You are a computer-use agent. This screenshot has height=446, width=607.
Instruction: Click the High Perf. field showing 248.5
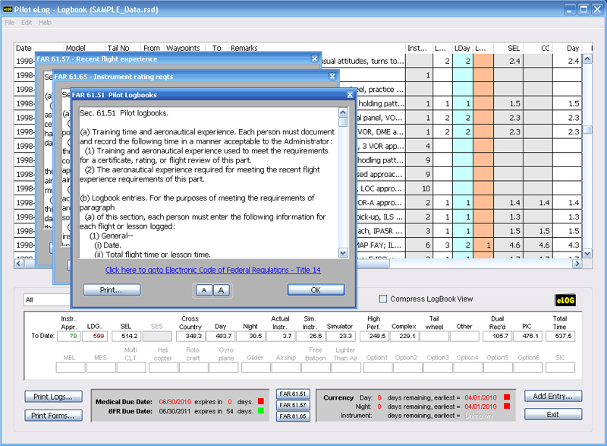(x=374, y=336)
